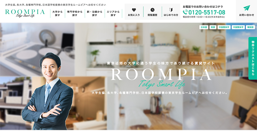Click the heart favorites icon
The height and width of the screenshot is (137, 257).
pos(134,10)
